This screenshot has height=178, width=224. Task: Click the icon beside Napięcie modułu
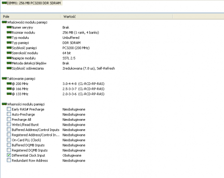(9, 58)
